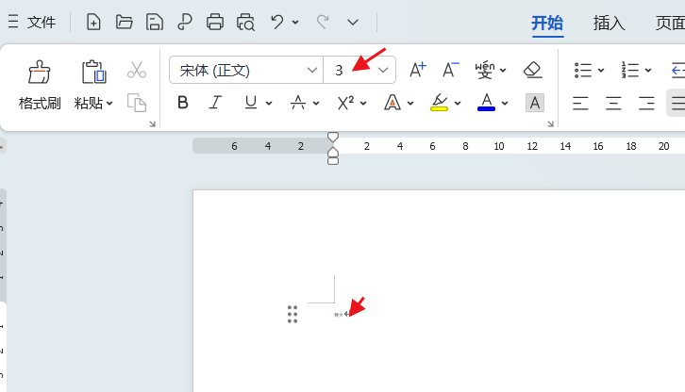685x392 pixels.
Task: Justify text alignment
Action: [677, 103]
